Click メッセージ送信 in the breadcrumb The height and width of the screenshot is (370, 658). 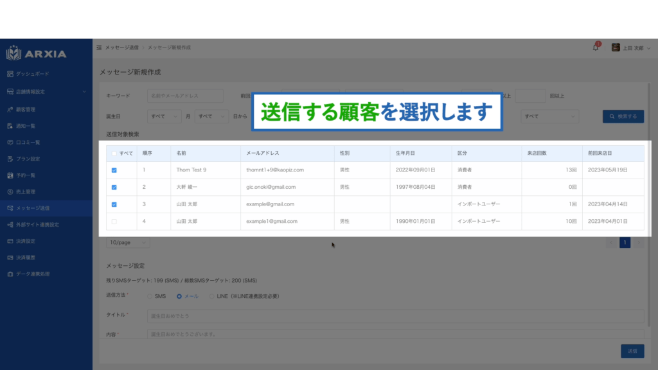121,48
